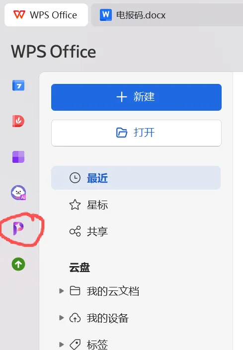Click the purple squares app icon
This screenshot has width=243, height=350.
tap(18, 157)
